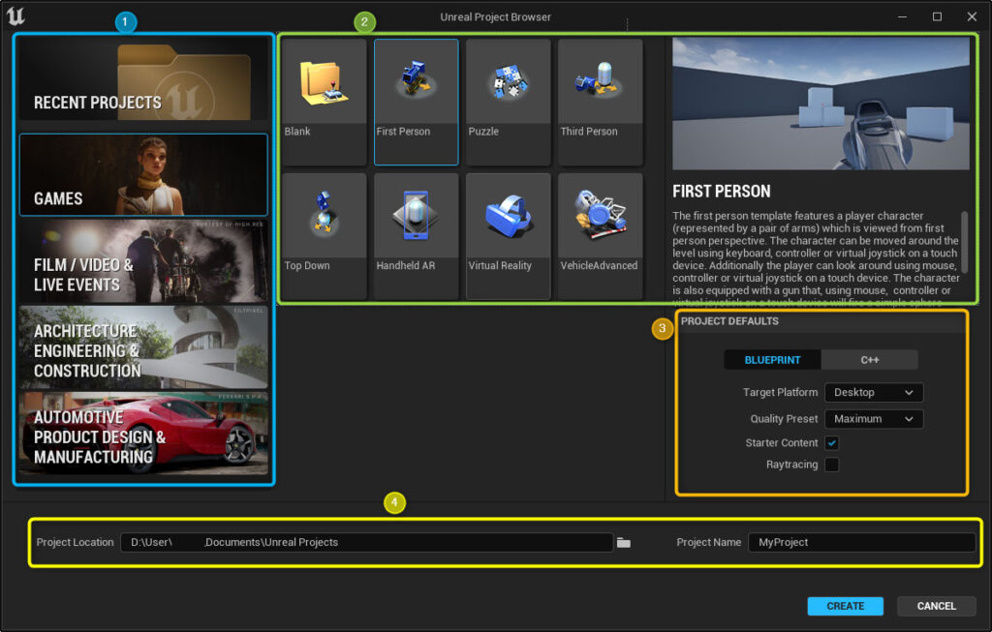Switch project type to C++
This screenshot has height=632, width=992.
point(870,360)
